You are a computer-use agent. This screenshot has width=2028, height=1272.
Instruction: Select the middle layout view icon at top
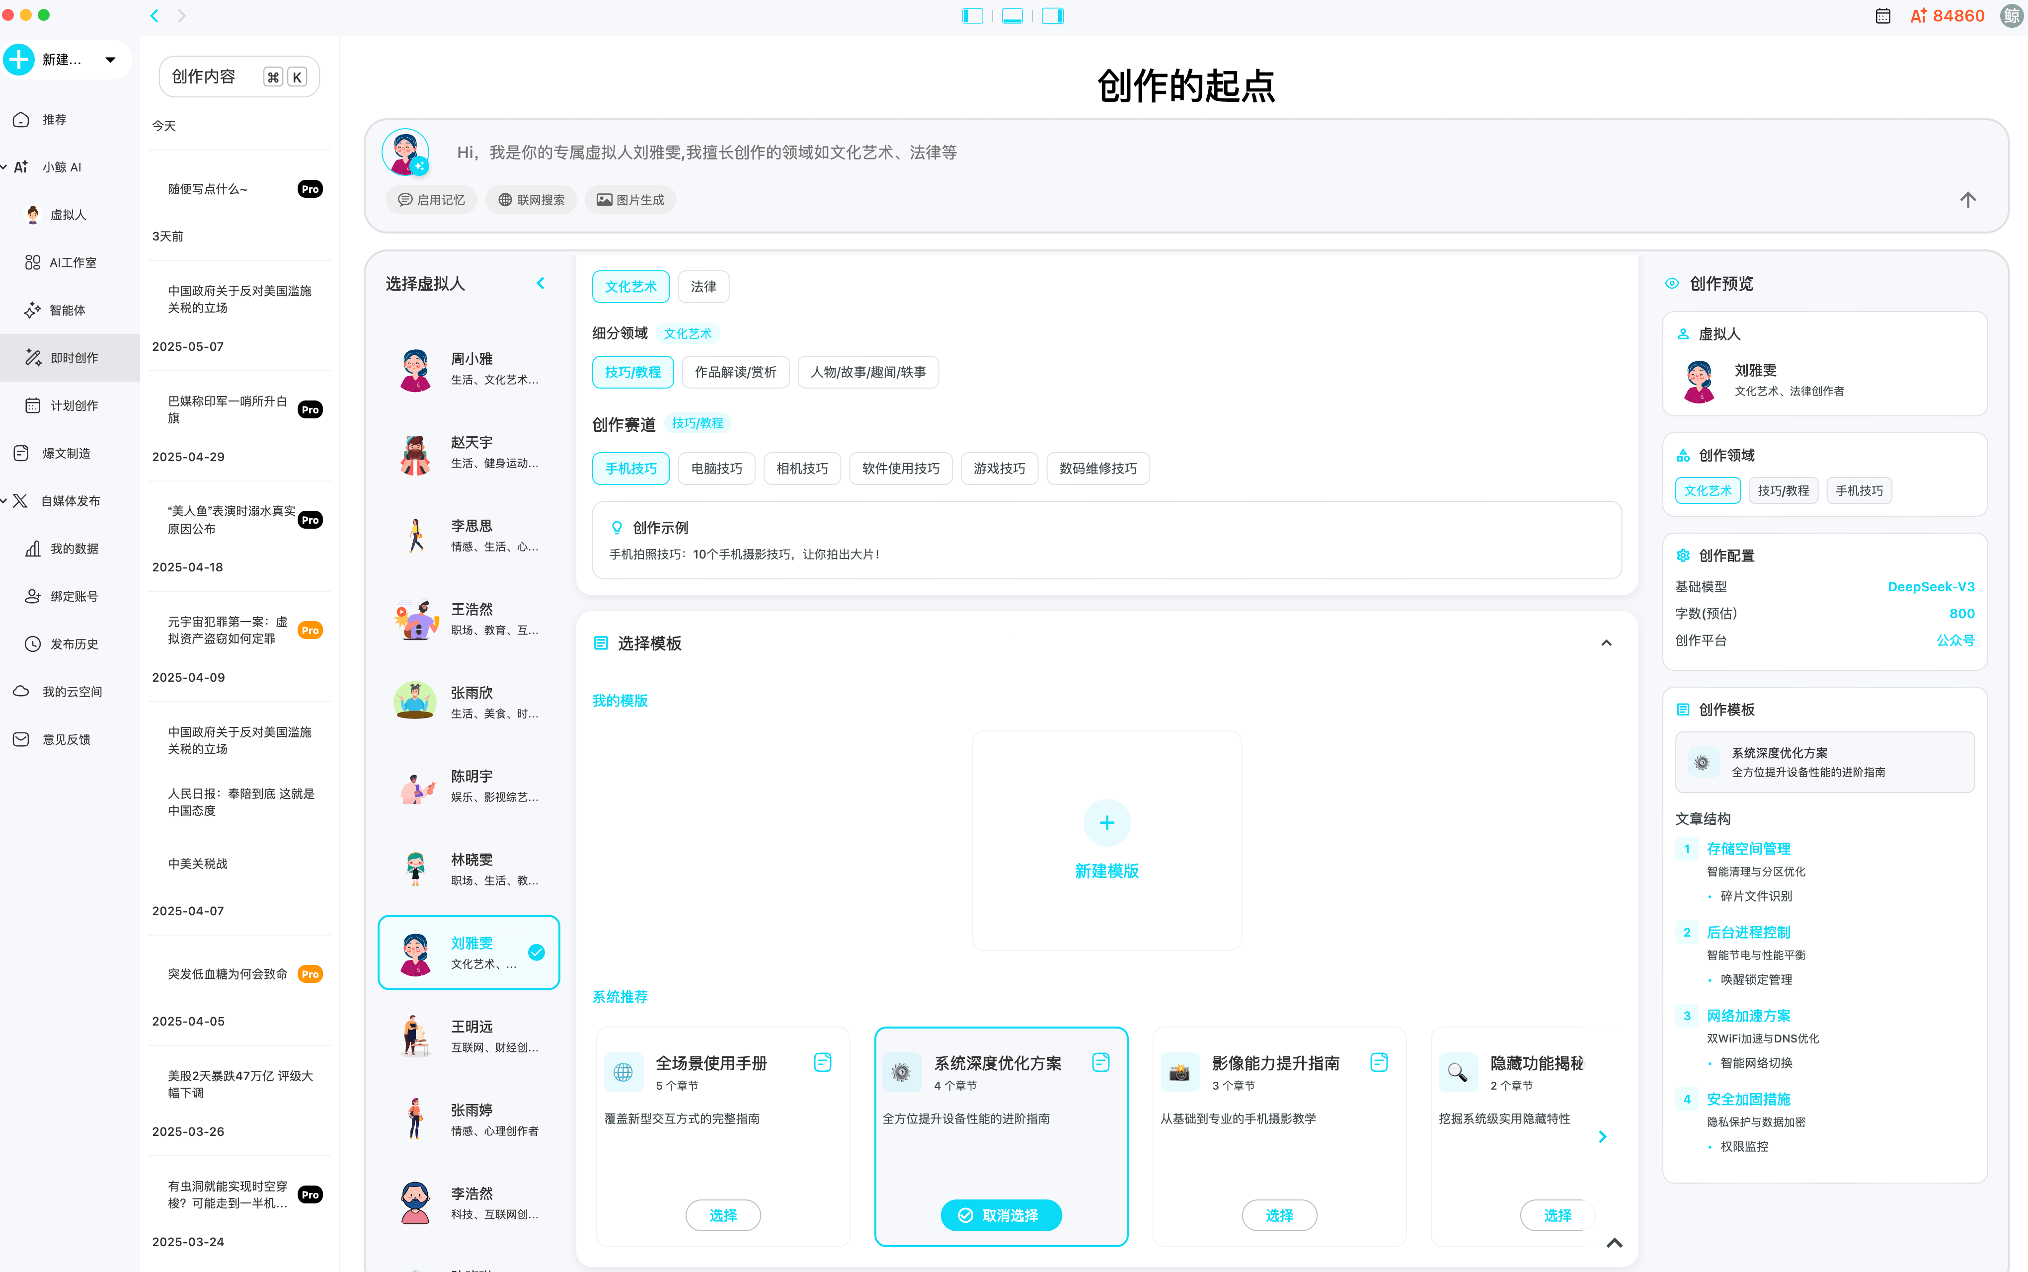pyautogui.click(x=1012, y=15)
